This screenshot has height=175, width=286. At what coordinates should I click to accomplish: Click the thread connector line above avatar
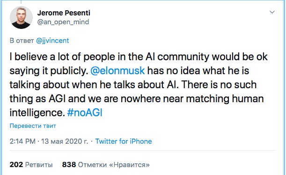pyautogui.click(x=21, y=2)
